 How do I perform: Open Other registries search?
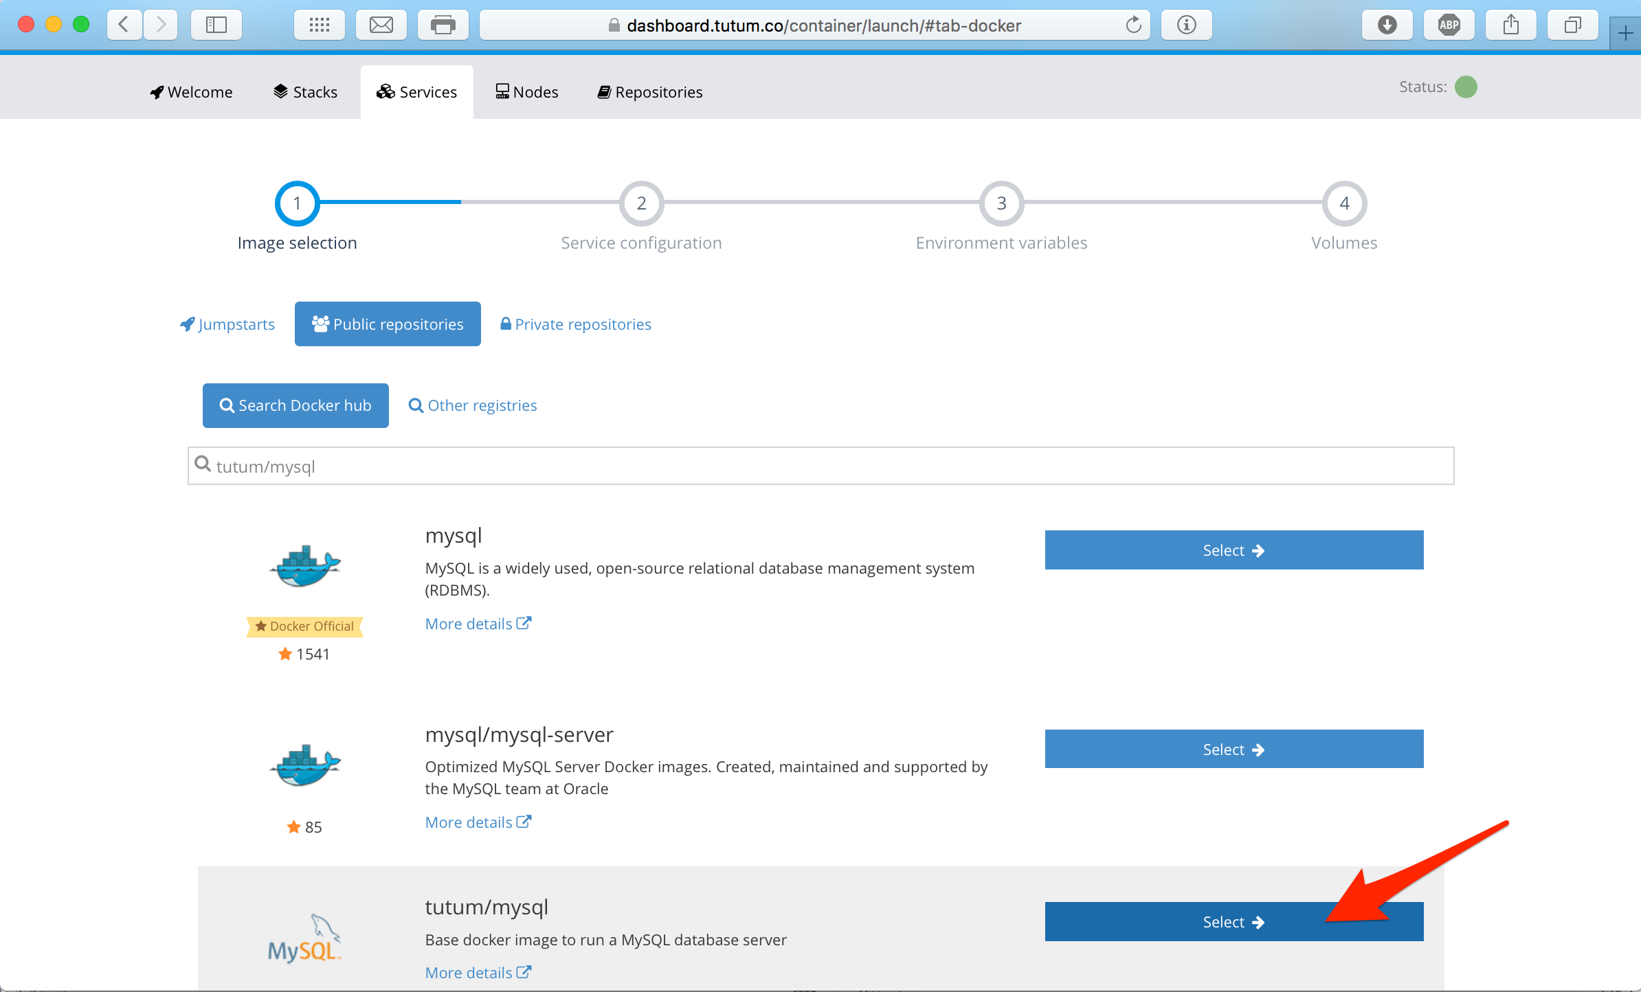coord(473,405)
